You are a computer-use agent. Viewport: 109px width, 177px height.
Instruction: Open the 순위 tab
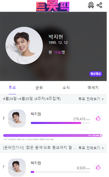point(39,88)
